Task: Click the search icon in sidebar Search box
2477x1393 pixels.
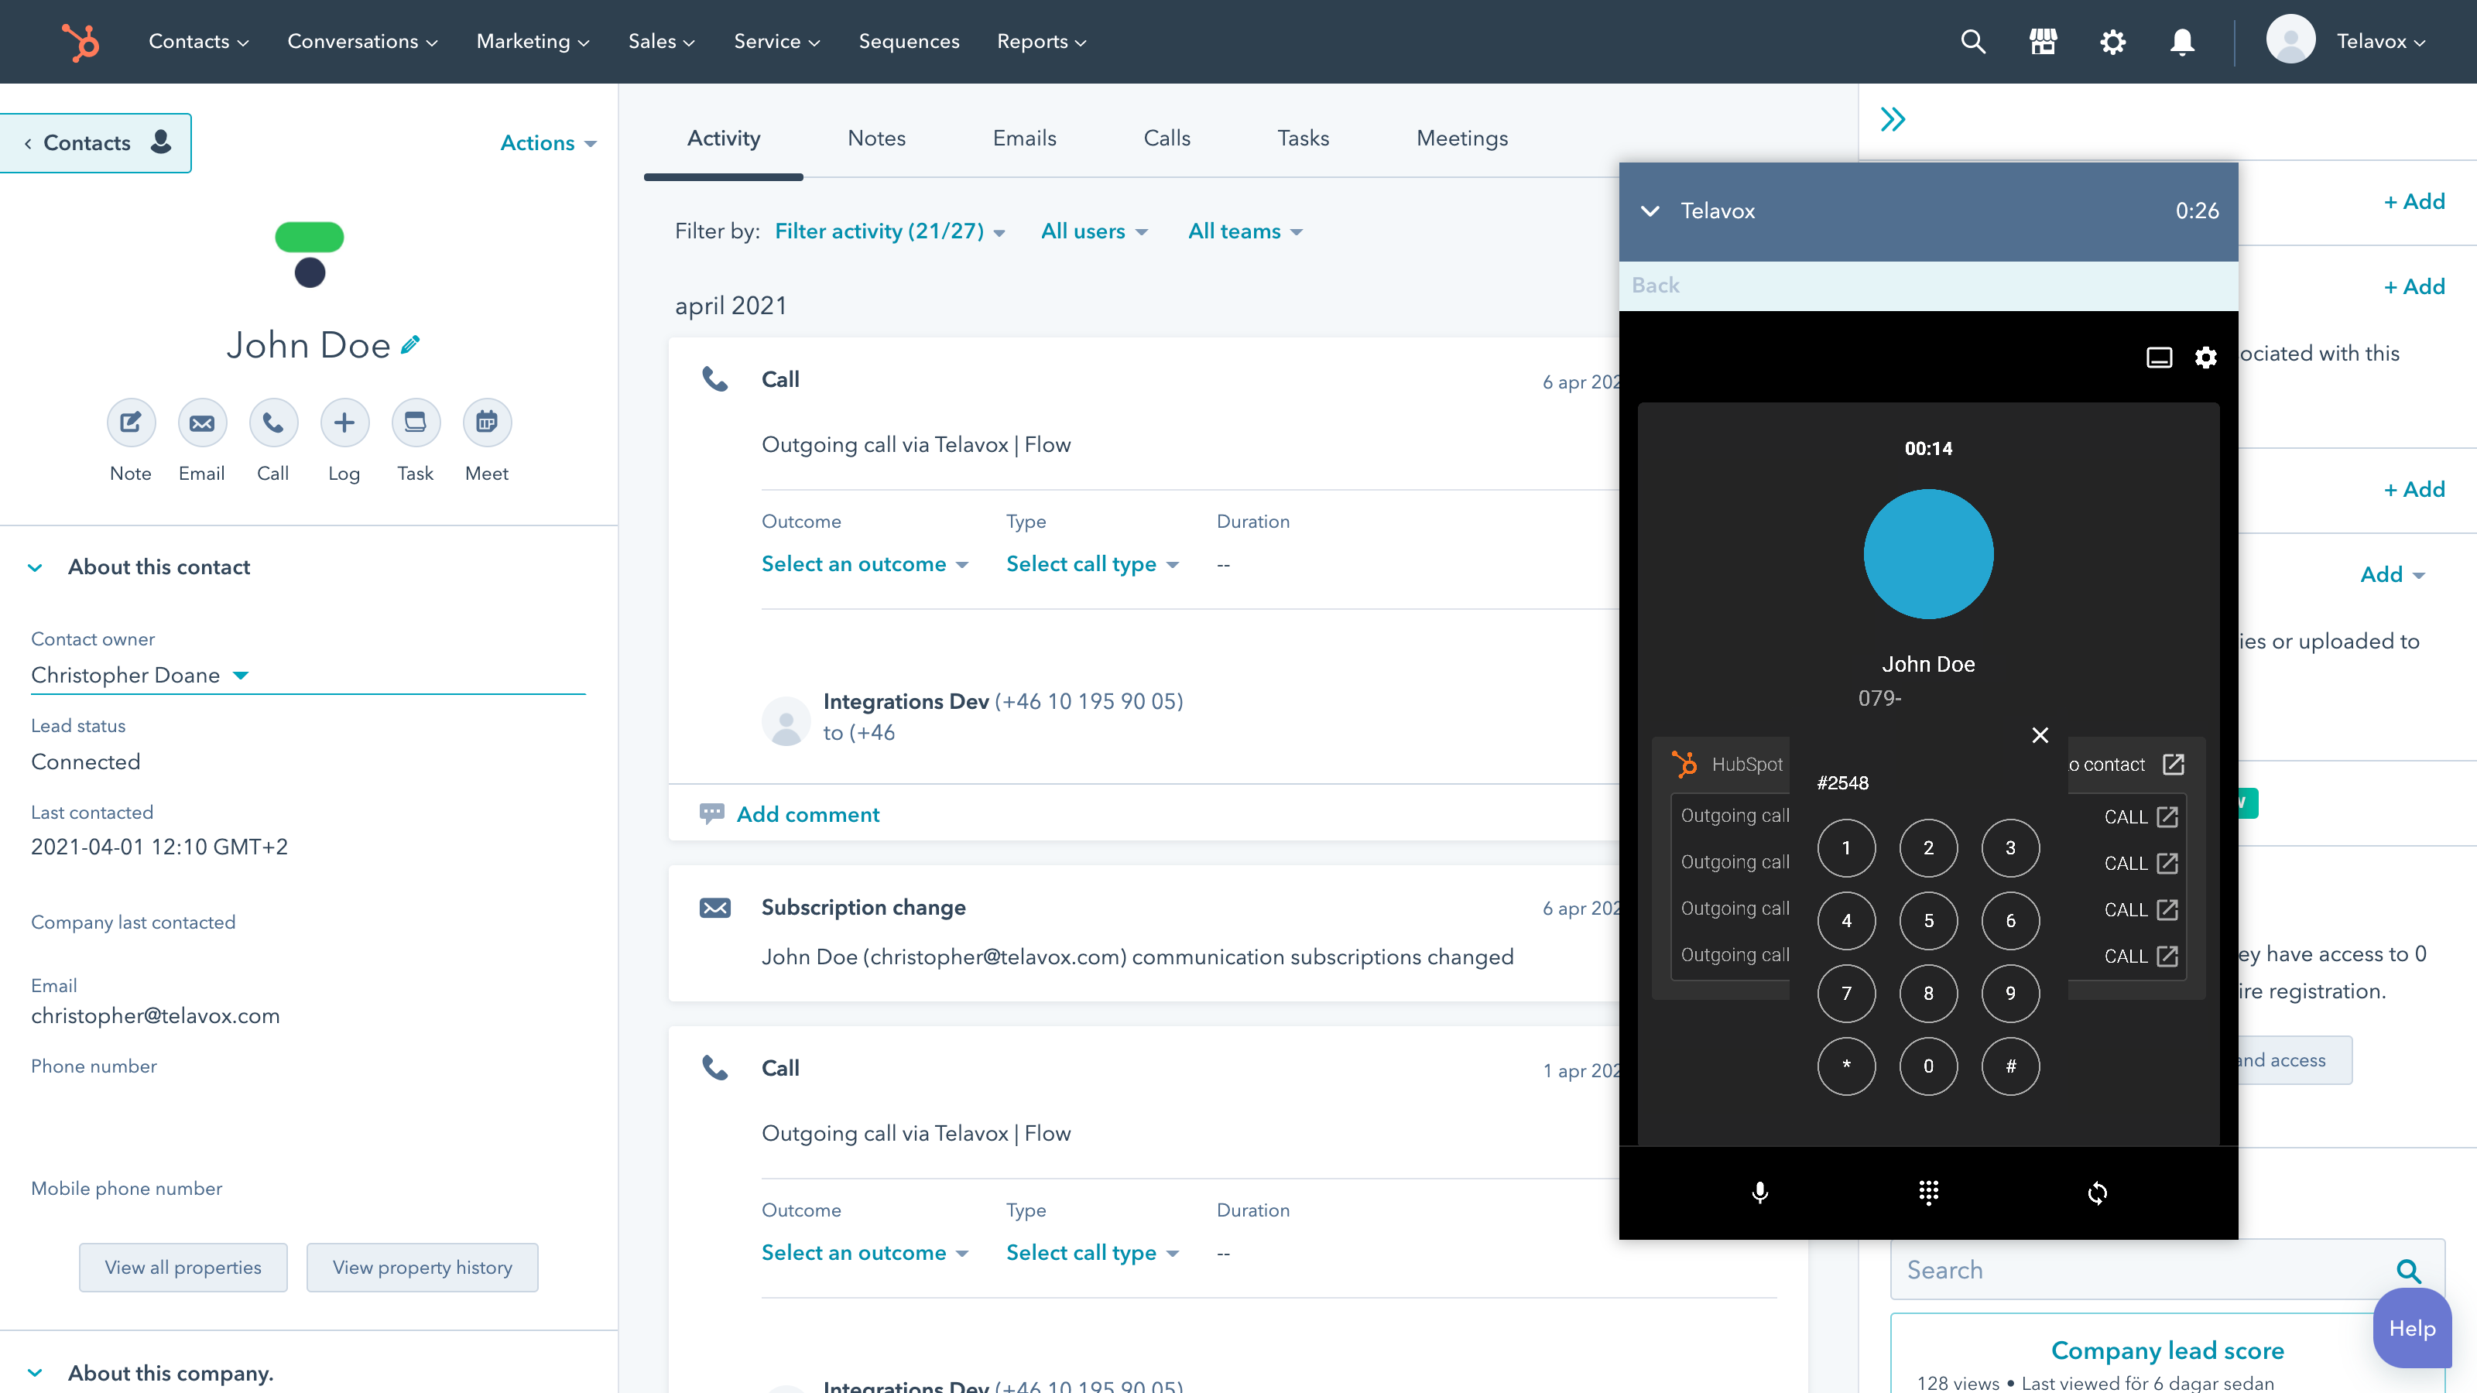Action: 2408,1271
